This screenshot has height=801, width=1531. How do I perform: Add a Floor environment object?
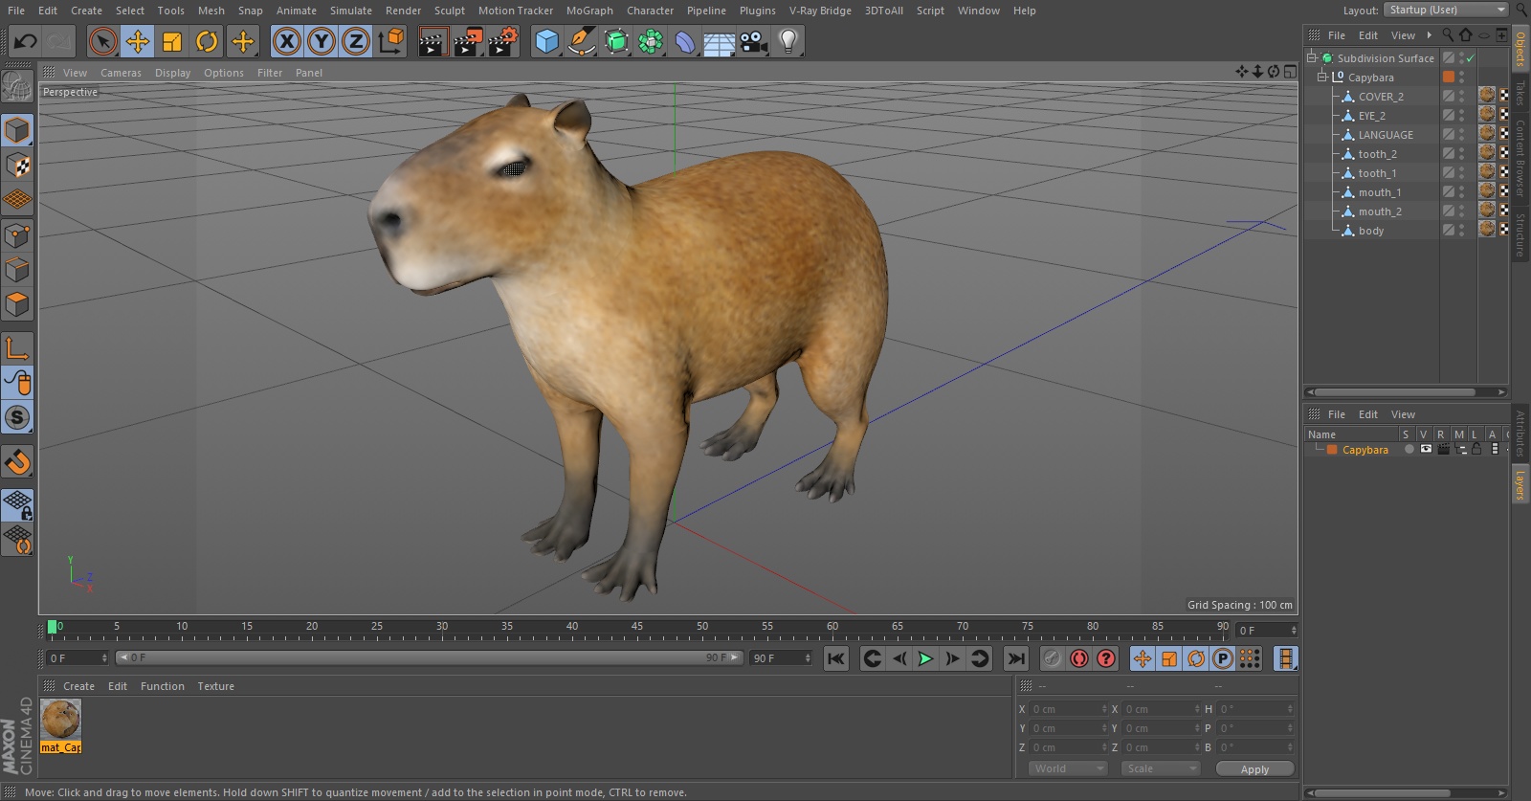tap(720, 41)
